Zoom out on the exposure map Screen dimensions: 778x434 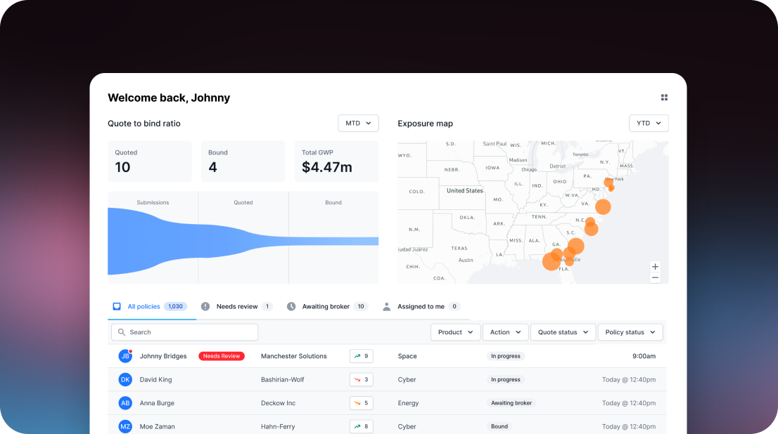point(655,278)
